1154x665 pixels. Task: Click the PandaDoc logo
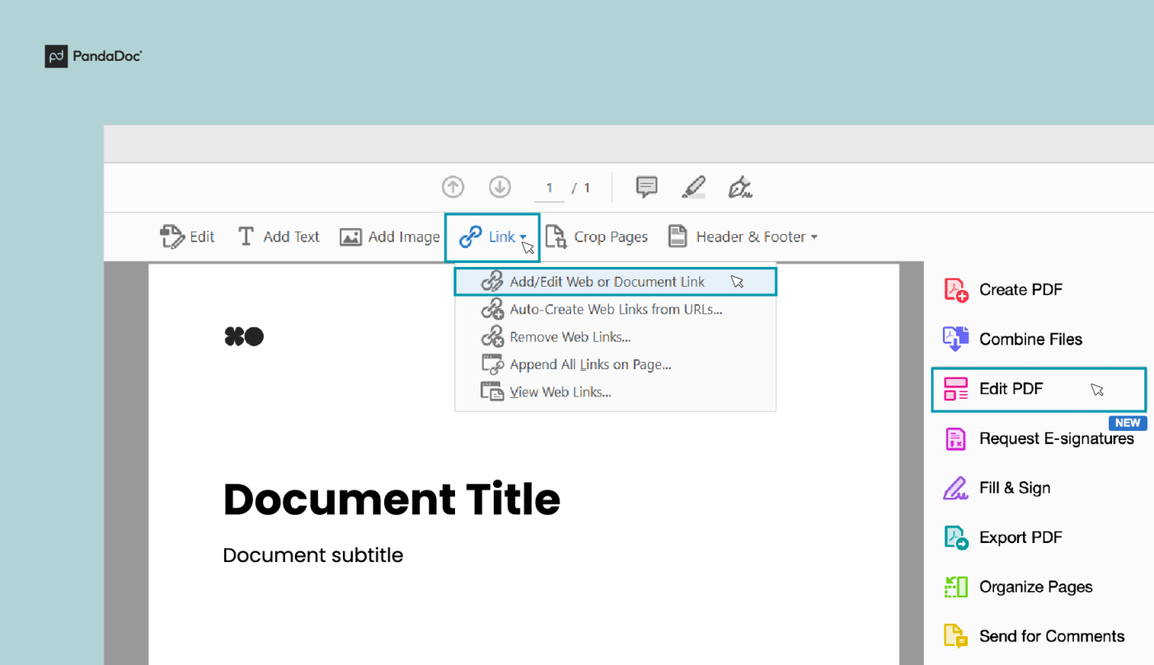point(93,57)
